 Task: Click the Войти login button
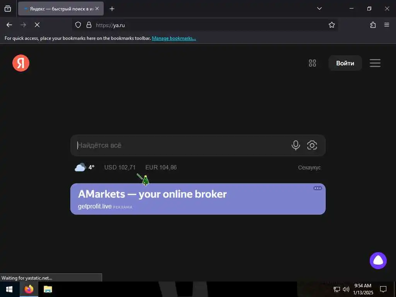pos(345,63)
